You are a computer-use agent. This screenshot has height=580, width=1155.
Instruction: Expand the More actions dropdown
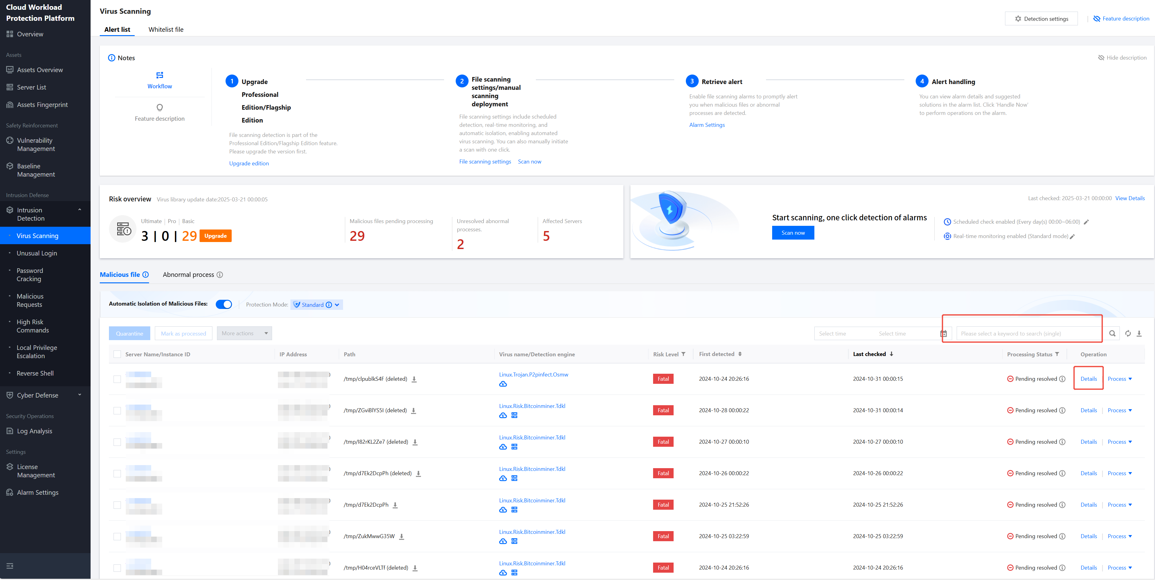pos(244,333)
